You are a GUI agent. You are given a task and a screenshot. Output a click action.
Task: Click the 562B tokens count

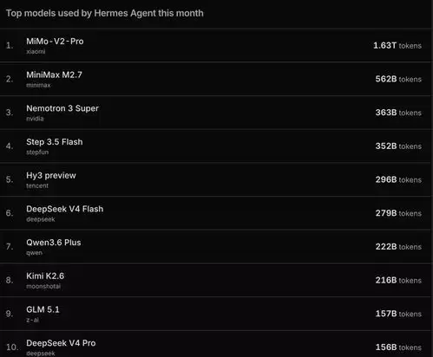click(398, 79)
